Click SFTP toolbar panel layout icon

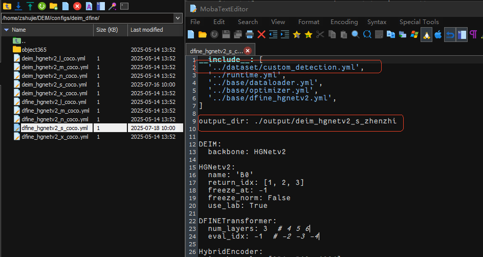(101, 6)
